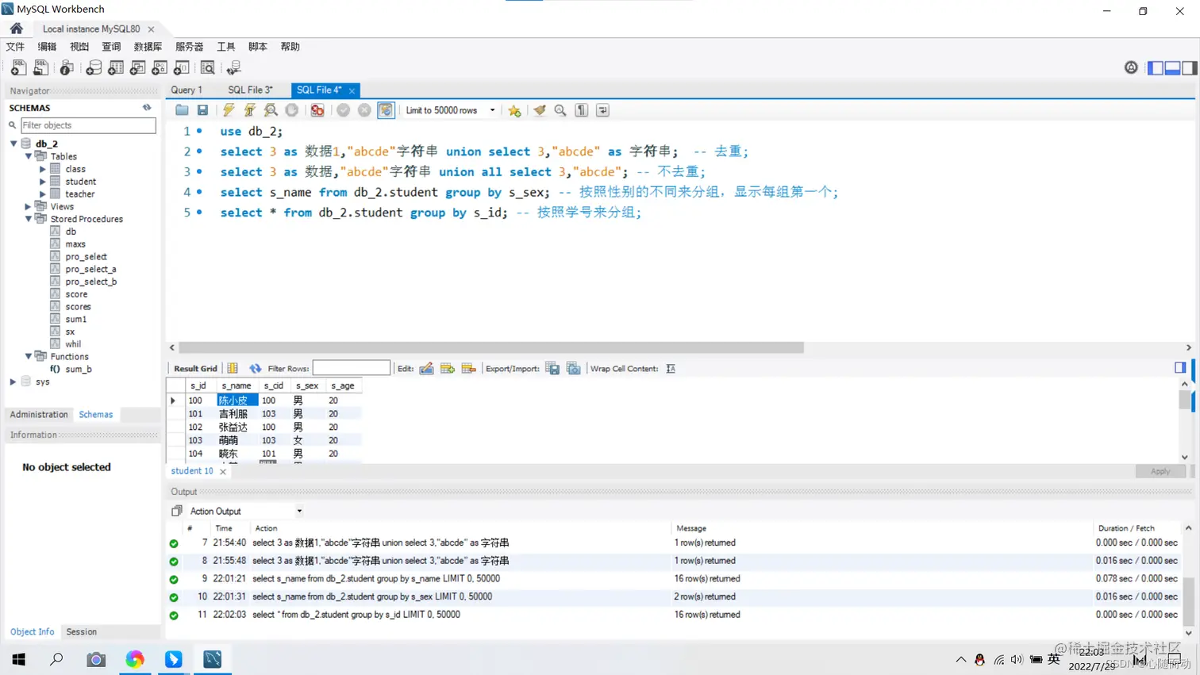Execute the whole script lightning icon
The image size is (1200, 675).
click(229, 110)
